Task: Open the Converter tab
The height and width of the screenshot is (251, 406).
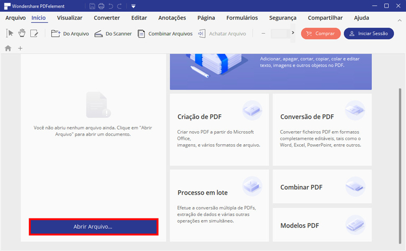Action: click(x=107, y=18)
